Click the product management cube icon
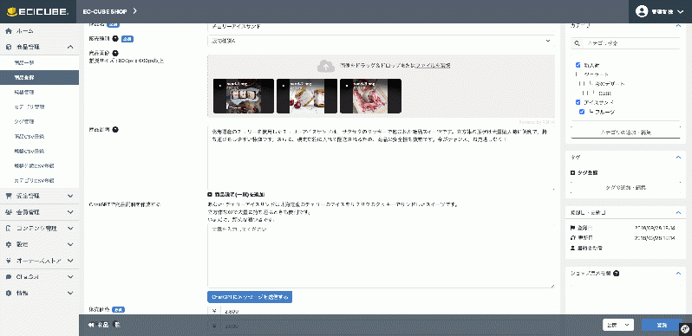Screen dimensions: 692x336 [x=9, y=47]
